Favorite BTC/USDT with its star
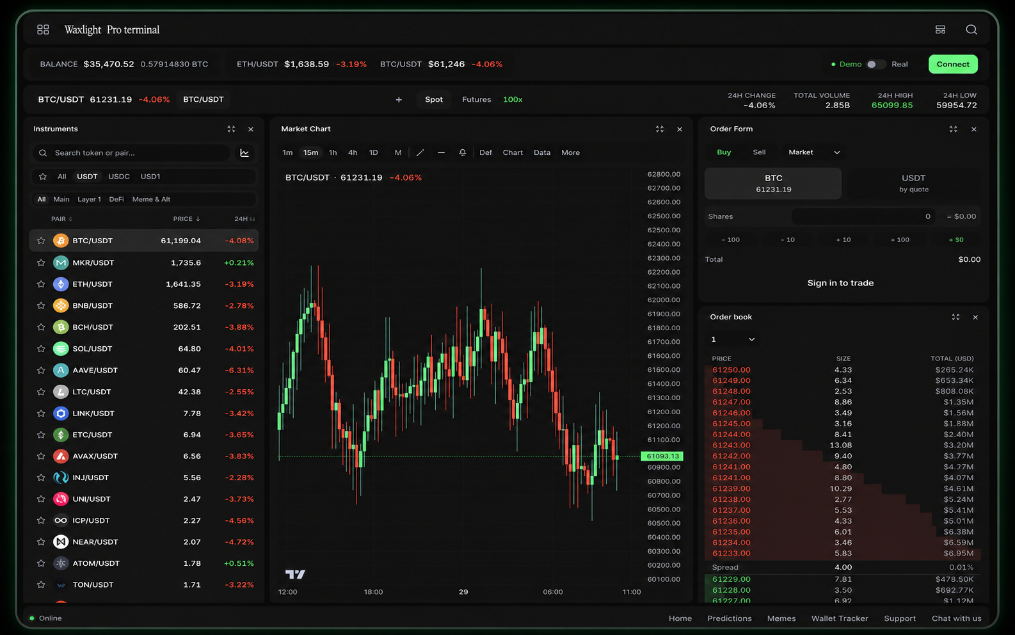The width and height of the screenshot is (1015, 635). coord(41,241)
